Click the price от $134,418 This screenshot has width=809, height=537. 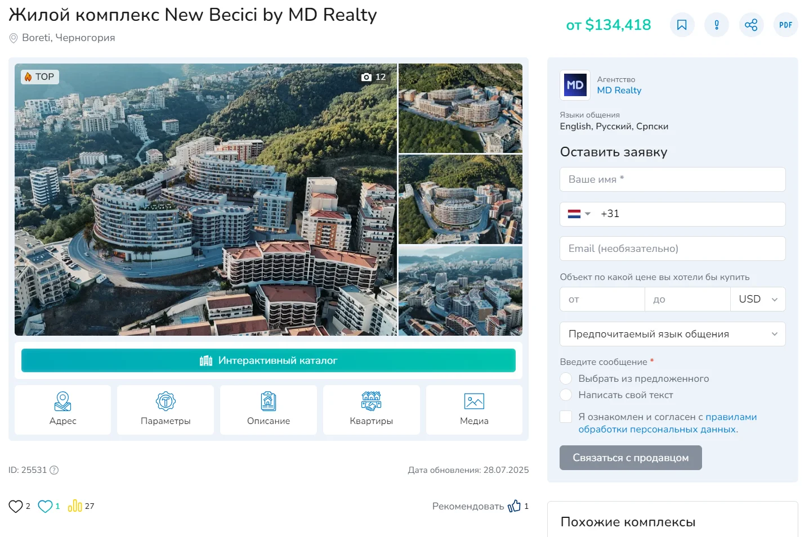pyautogui.click(x=609, y=25)
